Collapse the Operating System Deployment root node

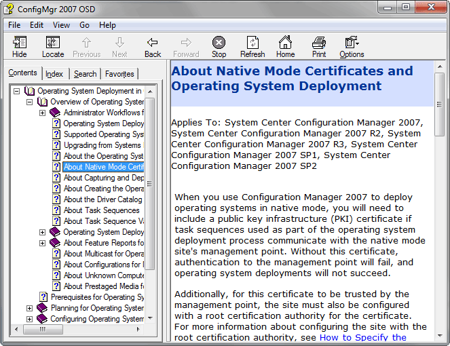(x=17, y=91)
